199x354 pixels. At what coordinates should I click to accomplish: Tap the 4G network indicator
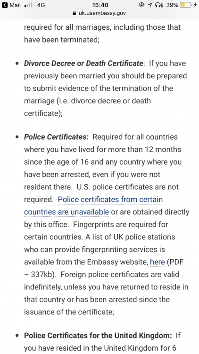(41, 5)
